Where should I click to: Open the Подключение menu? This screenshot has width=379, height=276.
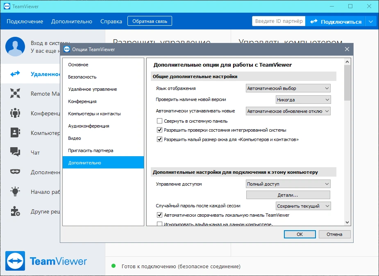25,21
